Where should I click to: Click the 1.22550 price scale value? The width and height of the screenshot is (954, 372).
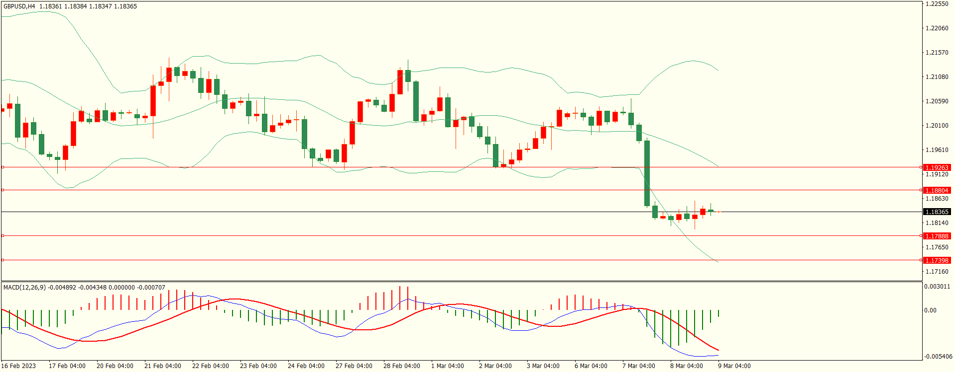[x=937, y=4]
